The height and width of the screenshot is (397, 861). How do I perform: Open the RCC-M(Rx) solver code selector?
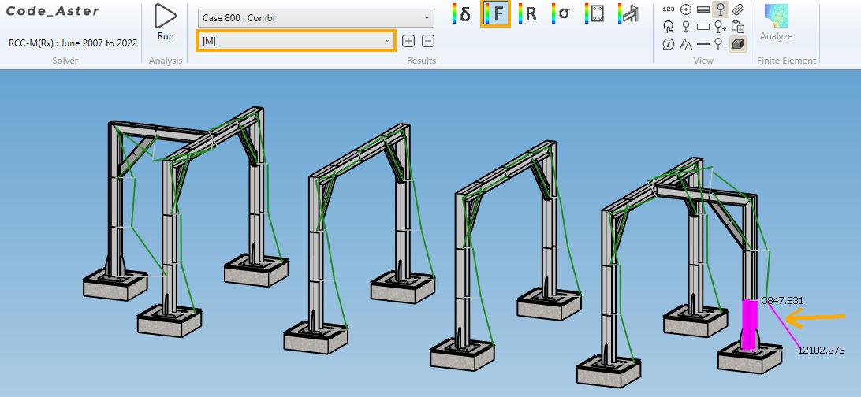click(73, 43)
